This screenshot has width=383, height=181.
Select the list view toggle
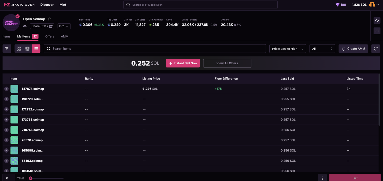click(x=36, y=49)
